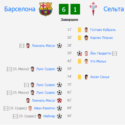The height and width of the screenshot is (125, 125).
Task: Play video of Neymar's 90' goal
Action: [x=15, y=116]
